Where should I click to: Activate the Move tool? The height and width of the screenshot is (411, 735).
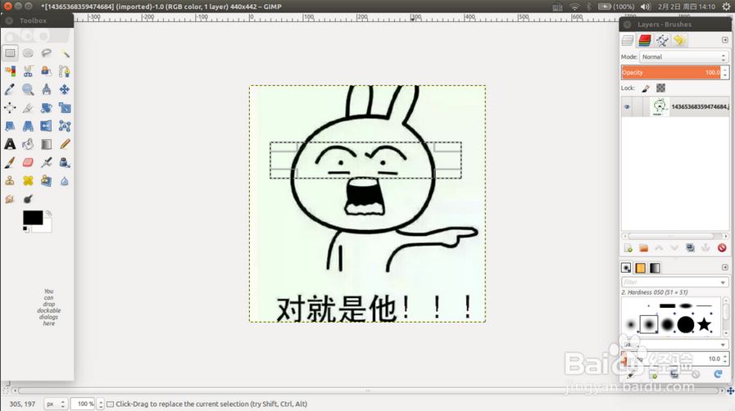pos(65,89)
